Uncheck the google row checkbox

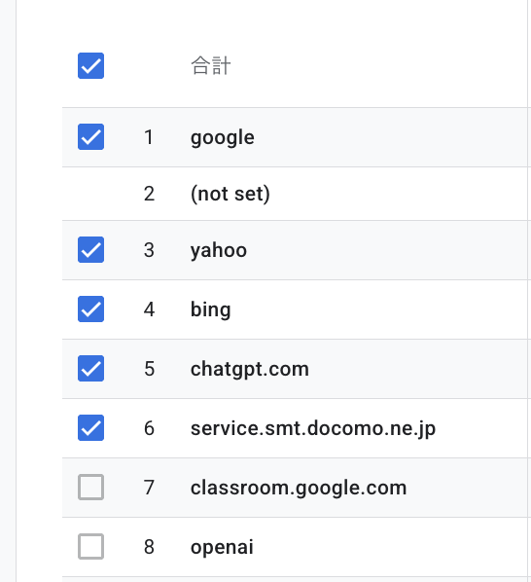tap(90, 136)
